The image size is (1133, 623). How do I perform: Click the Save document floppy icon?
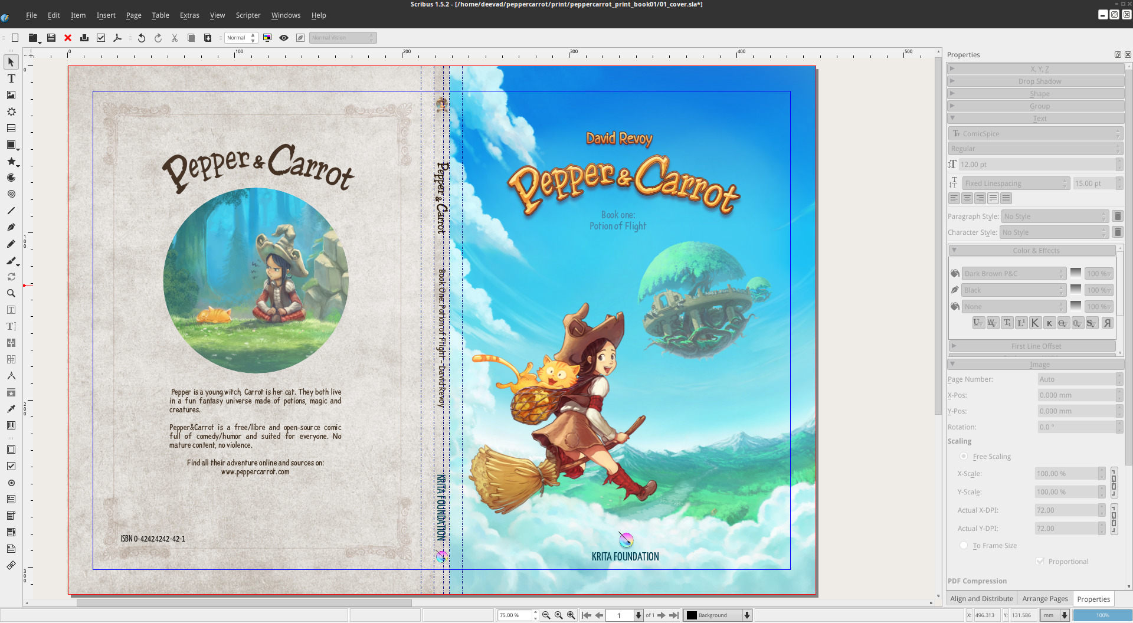pyautogui.click(x=51, y=38)
